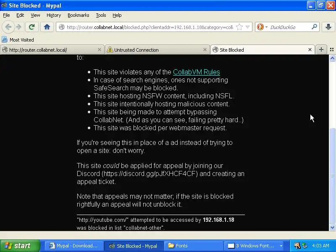Open the Bookmarks menu
The width and height of the screenshot is (336, 252).
(x=78, y=15)
